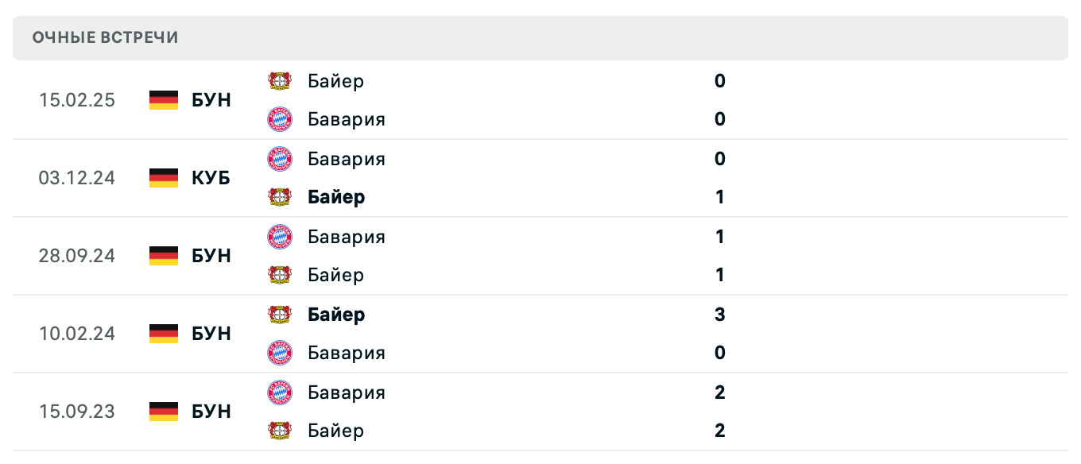The height and width of the screenshot is (464, 1081).
Task: Open the КУБ competition label
Action: point(209,178)
